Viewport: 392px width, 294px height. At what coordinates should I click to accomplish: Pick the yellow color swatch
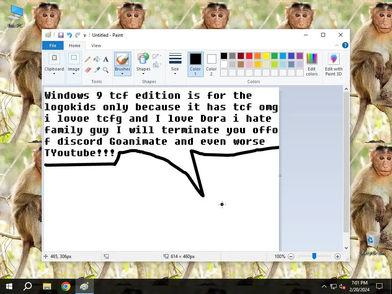tap(266, 56)
